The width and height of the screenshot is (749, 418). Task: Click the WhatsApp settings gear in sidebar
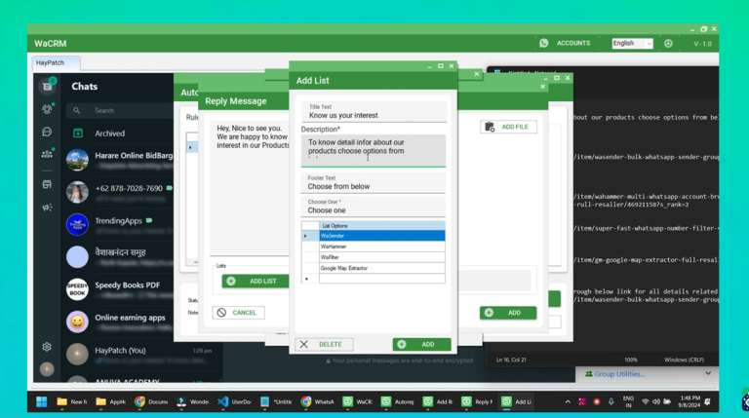(46, 347)
